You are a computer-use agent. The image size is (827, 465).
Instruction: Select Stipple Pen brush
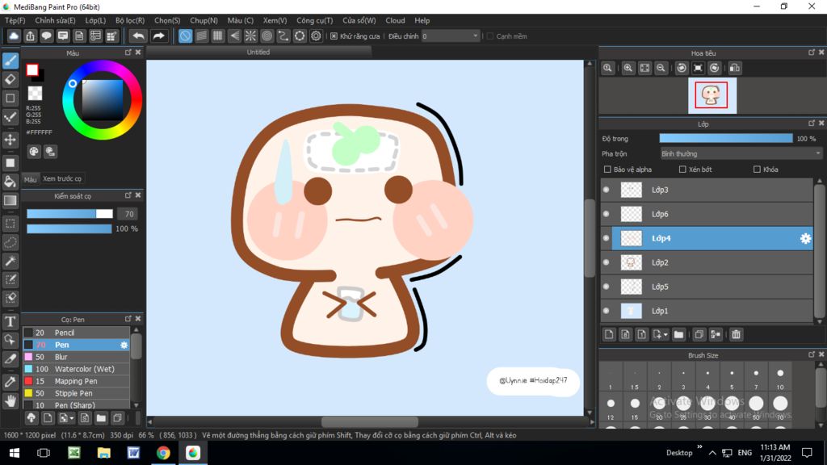(76, 393)
